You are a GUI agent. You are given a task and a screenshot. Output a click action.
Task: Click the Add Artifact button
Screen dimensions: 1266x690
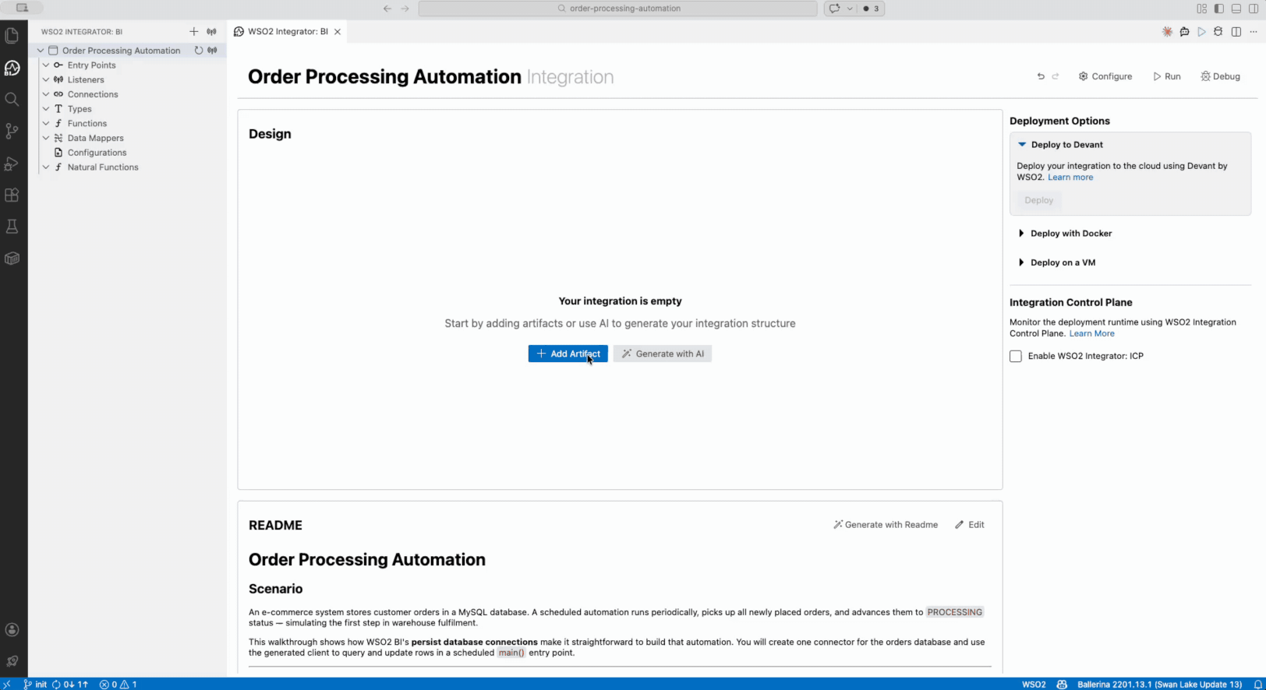coord(568,354)
